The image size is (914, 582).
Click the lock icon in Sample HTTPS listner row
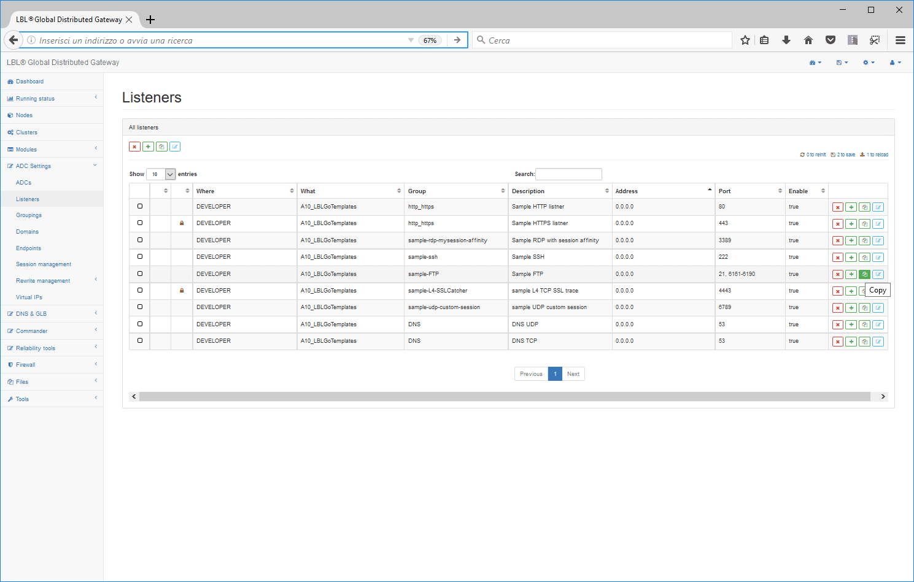[x=182, y=223]
